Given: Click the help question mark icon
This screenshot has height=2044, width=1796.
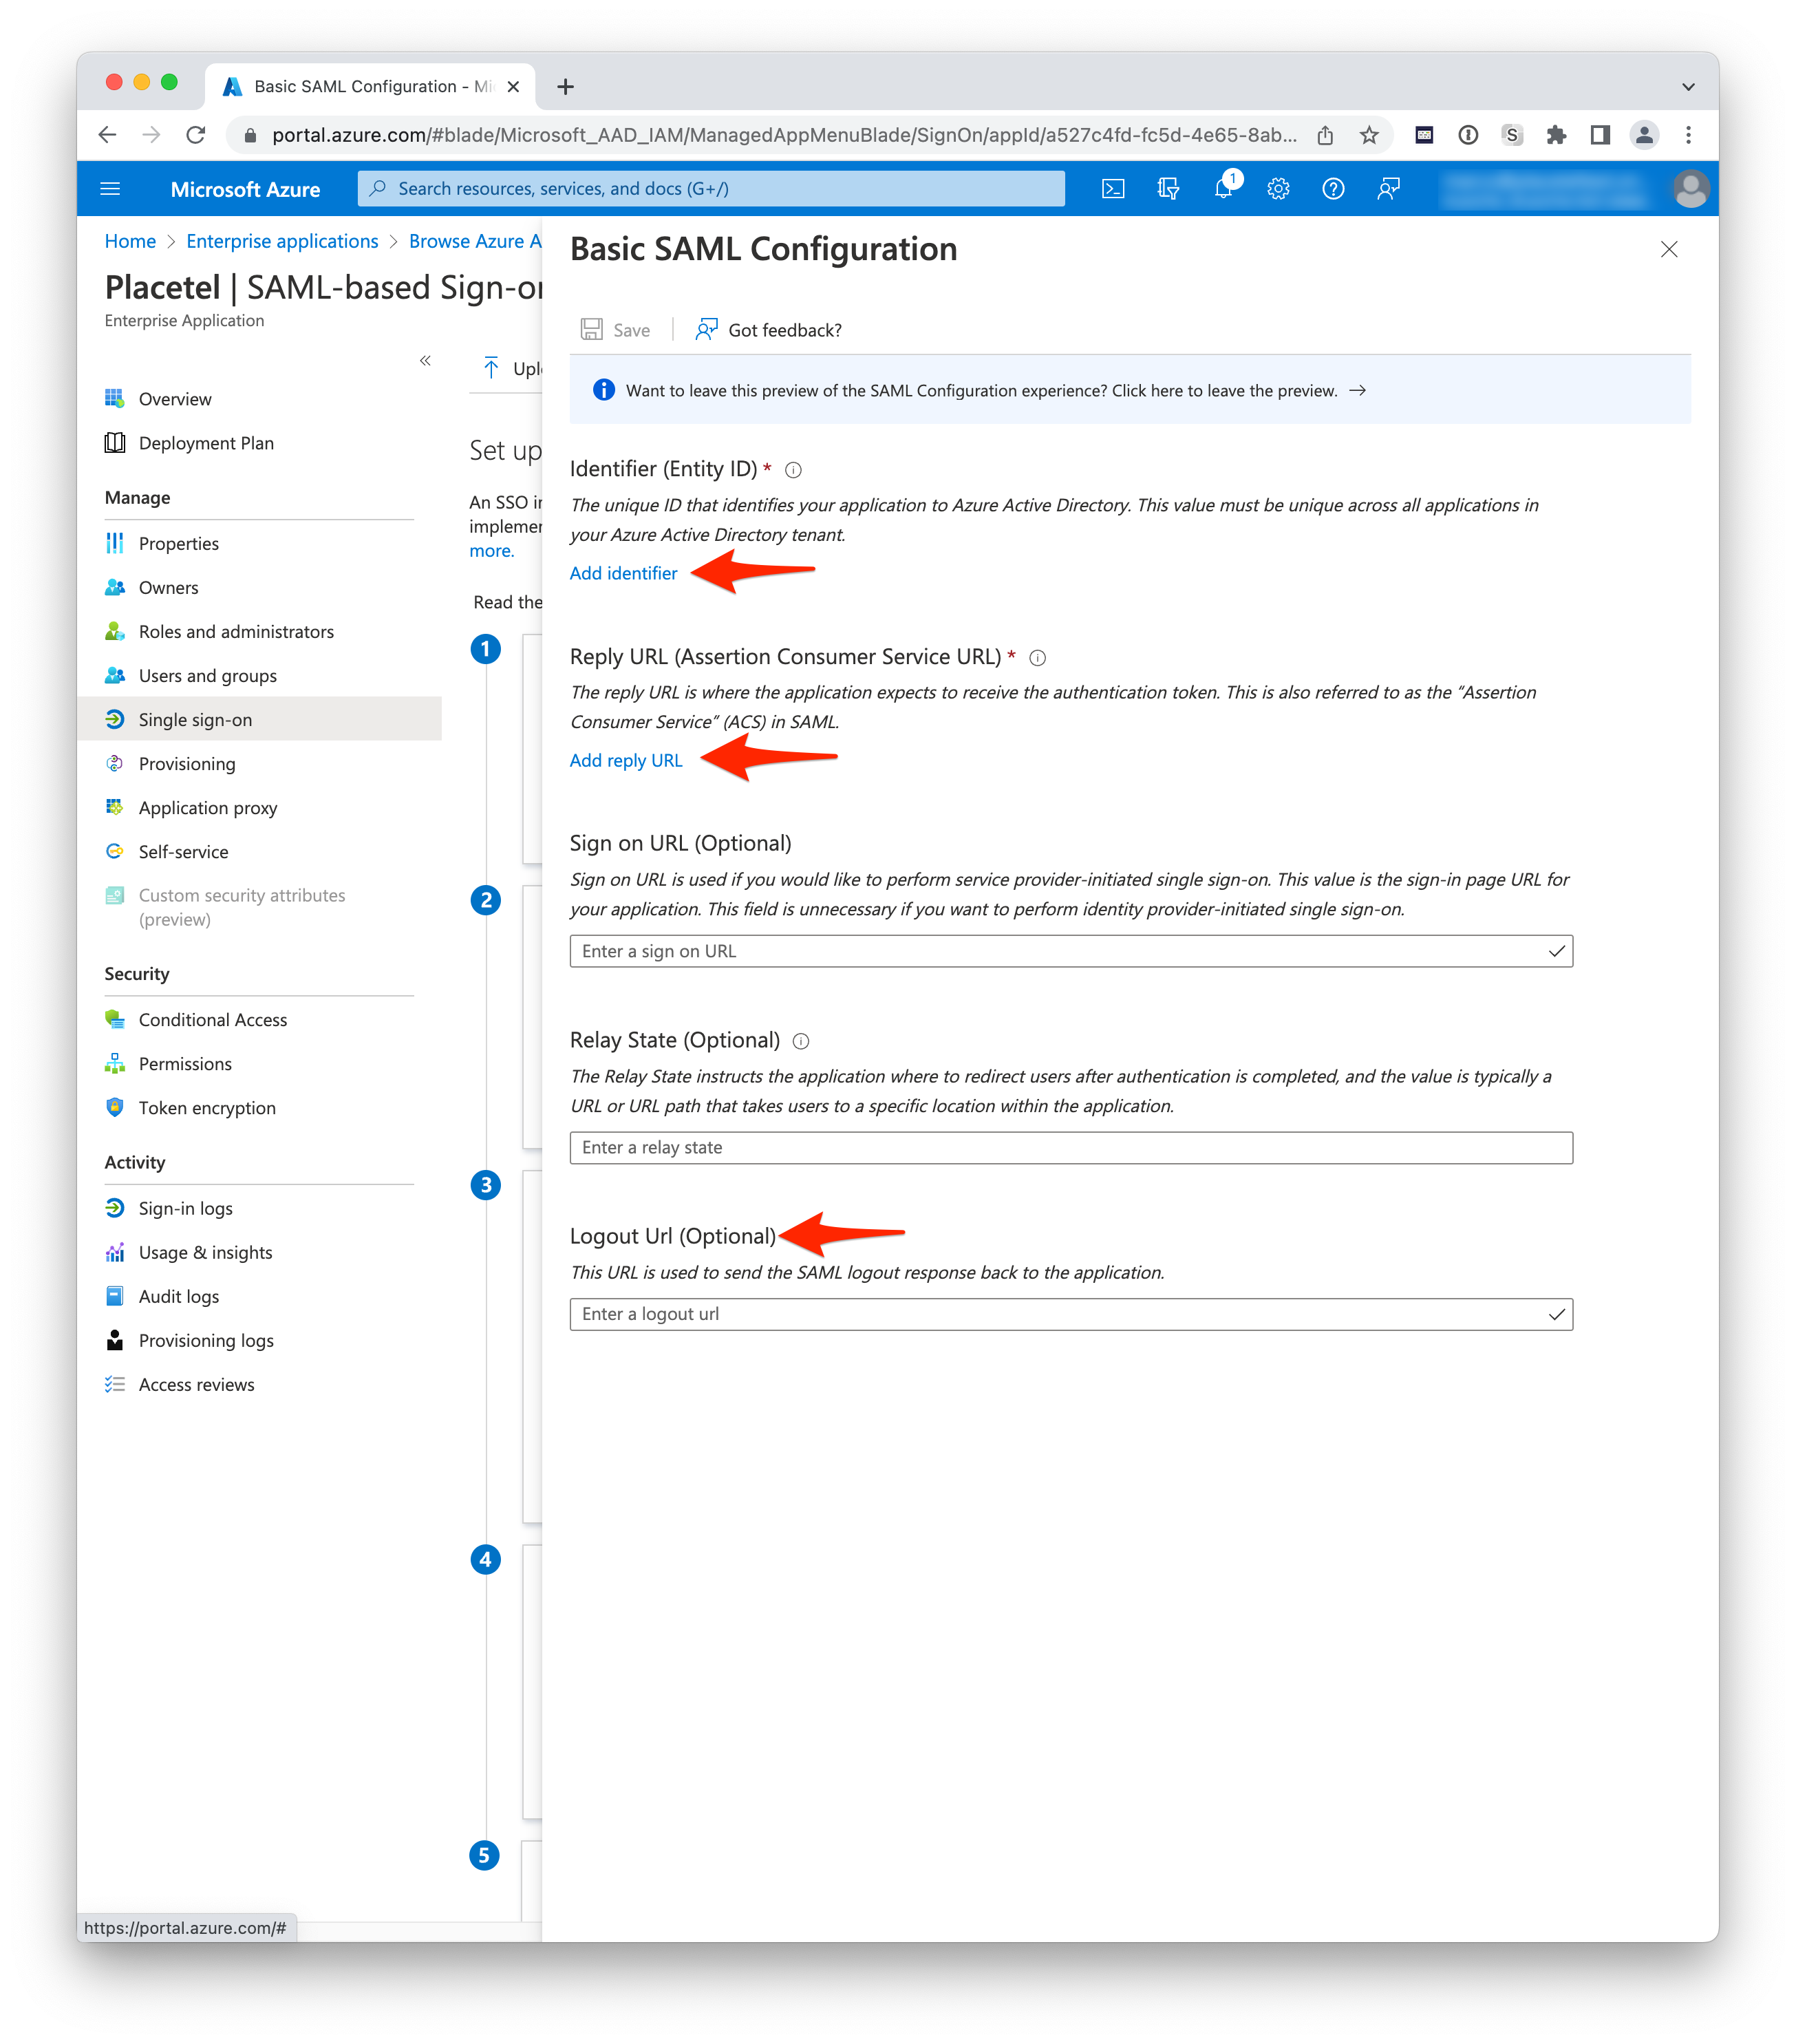Looking at the screenshot, I should point(1333,189).
